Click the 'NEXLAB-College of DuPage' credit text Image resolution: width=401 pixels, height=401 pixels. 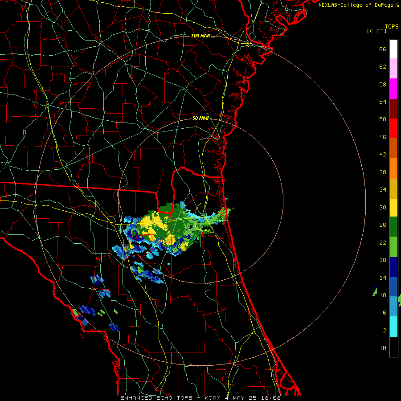coord(356,5)
